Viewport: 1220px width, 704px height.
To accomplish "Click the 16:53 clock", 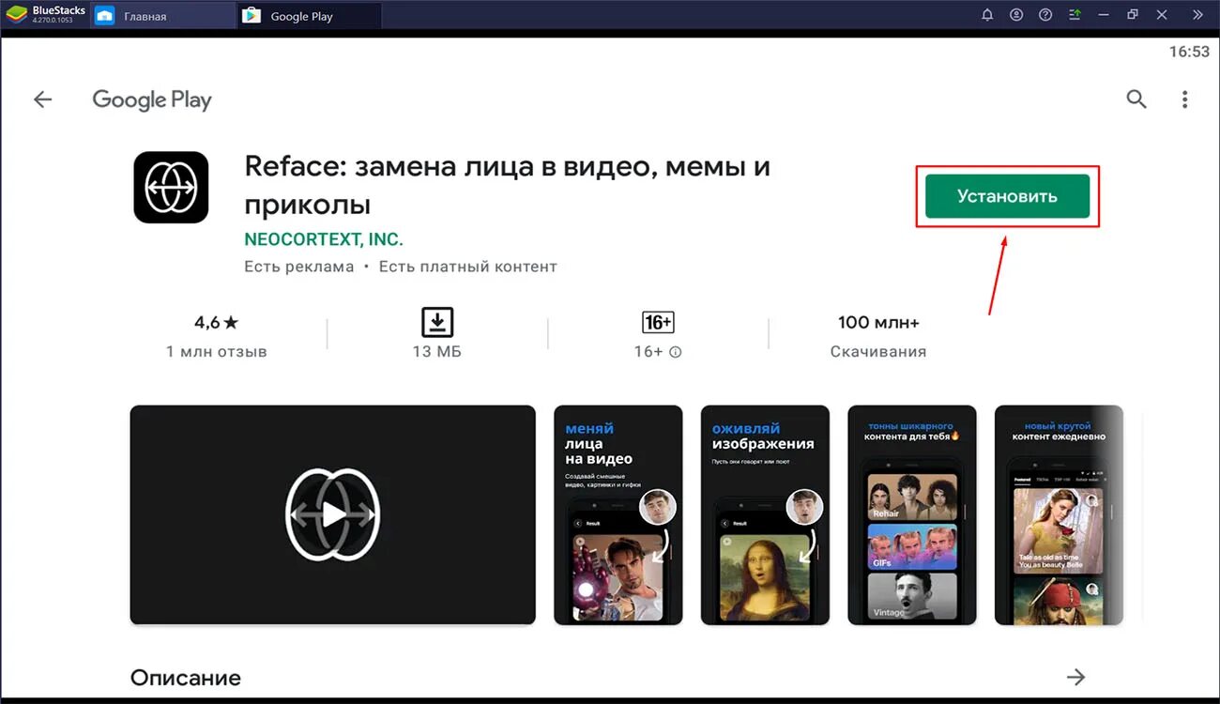I will [1189, 52].
